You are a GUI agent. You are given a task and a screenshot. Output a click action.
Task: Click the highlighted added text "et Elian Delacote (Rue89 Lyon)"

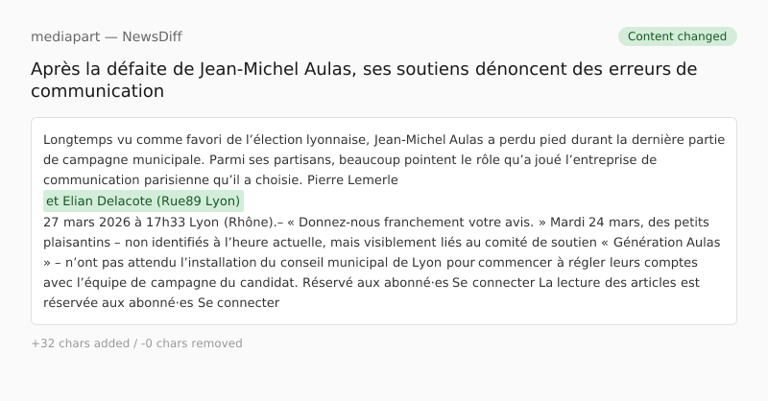pos(143,201)
